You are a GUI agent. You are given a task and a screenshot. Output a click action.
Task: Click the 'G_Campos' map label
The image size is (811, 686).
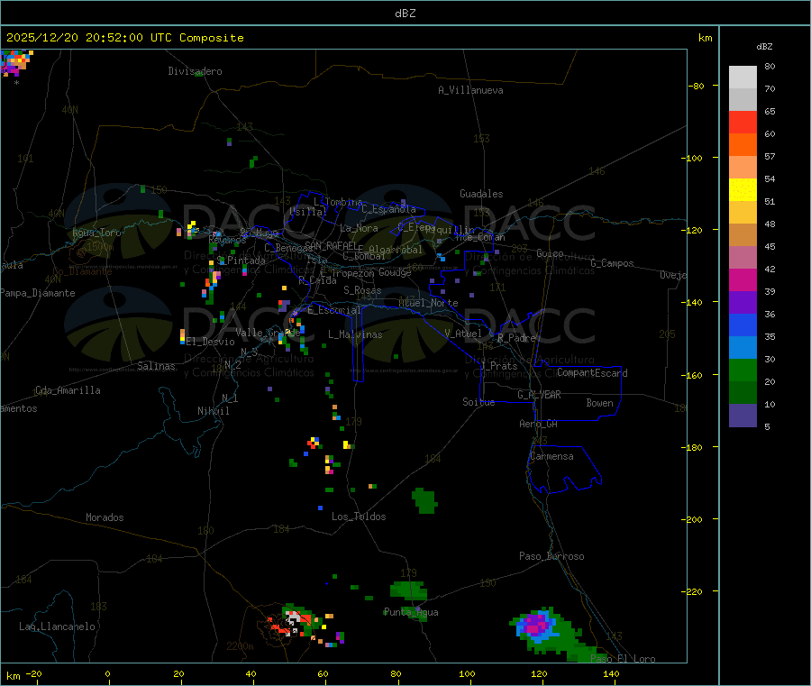click(612, 263)
